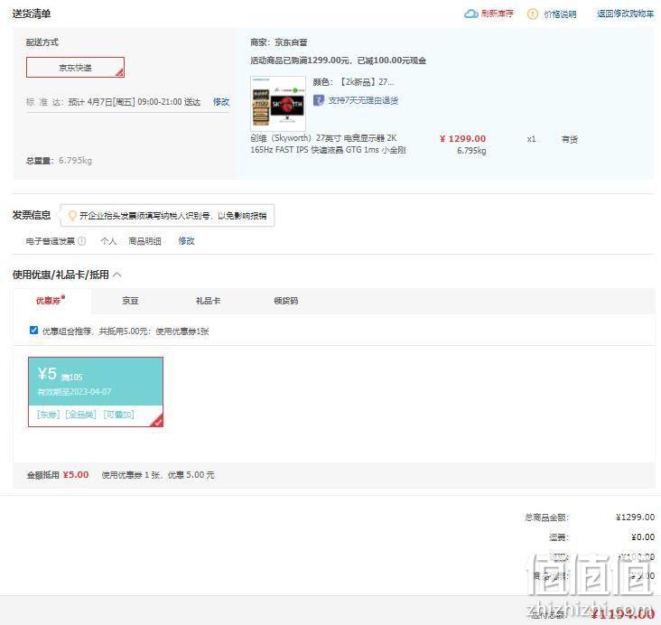This screenshot has width=661, height=625.
Task: Click 总重量 6.795kg text
Action: [59, 161]
